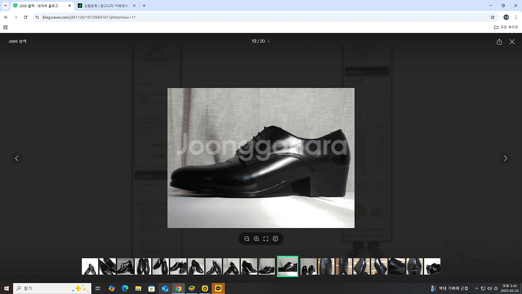
Task: Click the main shoe photo
Action: click(261, 158)
